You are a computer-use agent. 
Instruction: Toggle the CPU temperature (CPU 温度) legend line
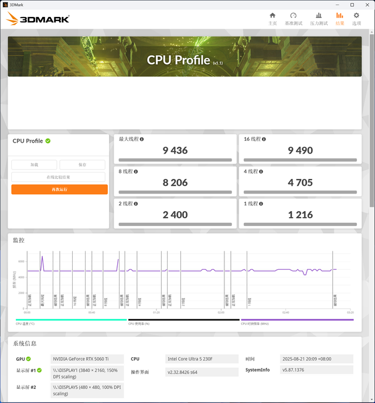point(71,320)
